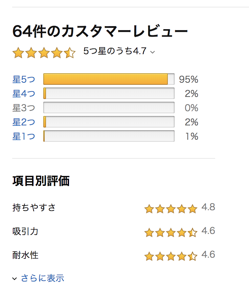Open 星2つ reviews link
Screen dimensions: 249x293
point(24,122)
